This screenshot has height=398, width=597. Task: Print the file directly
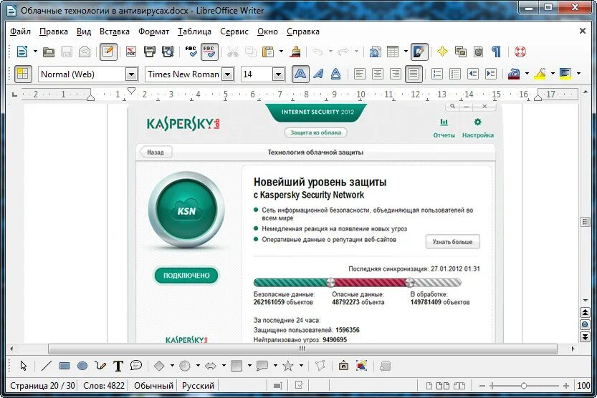(x=150, y=52)
